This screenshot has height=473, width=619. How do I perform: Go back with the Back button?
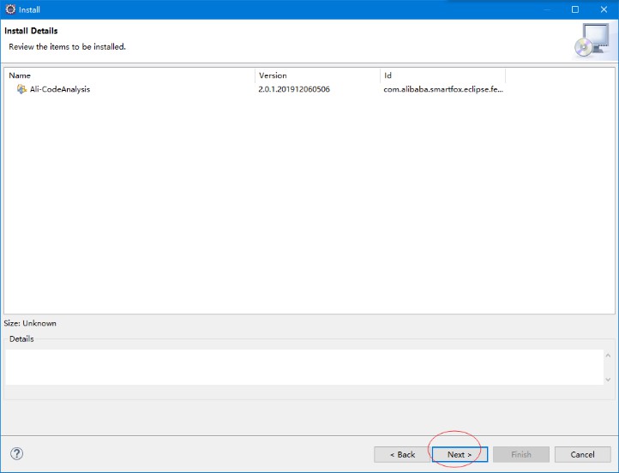click(x=402, y=454)
